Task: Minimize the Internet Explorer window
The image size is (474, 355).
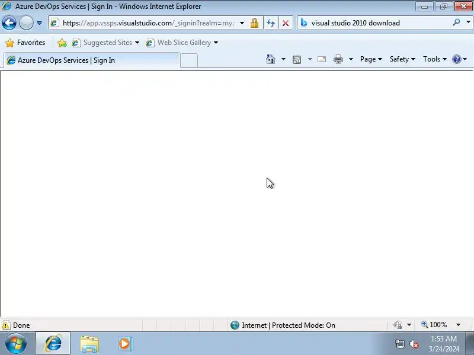Action: click(424, 7)
